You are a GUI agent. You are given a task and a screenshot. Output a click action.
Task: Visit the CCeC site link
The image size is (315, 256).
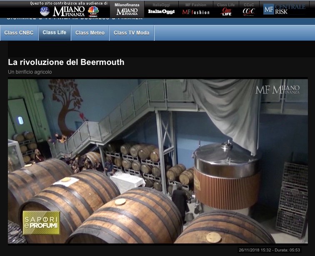249,10
